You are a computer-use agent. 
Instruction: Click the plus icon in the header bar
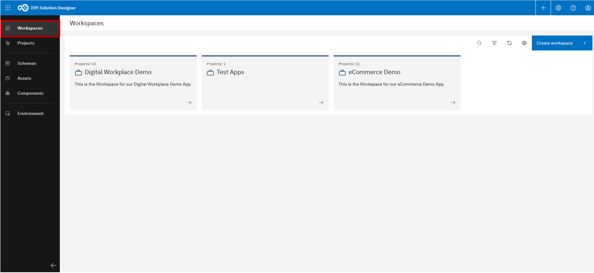pyautogui.click(x=543, y=7)
